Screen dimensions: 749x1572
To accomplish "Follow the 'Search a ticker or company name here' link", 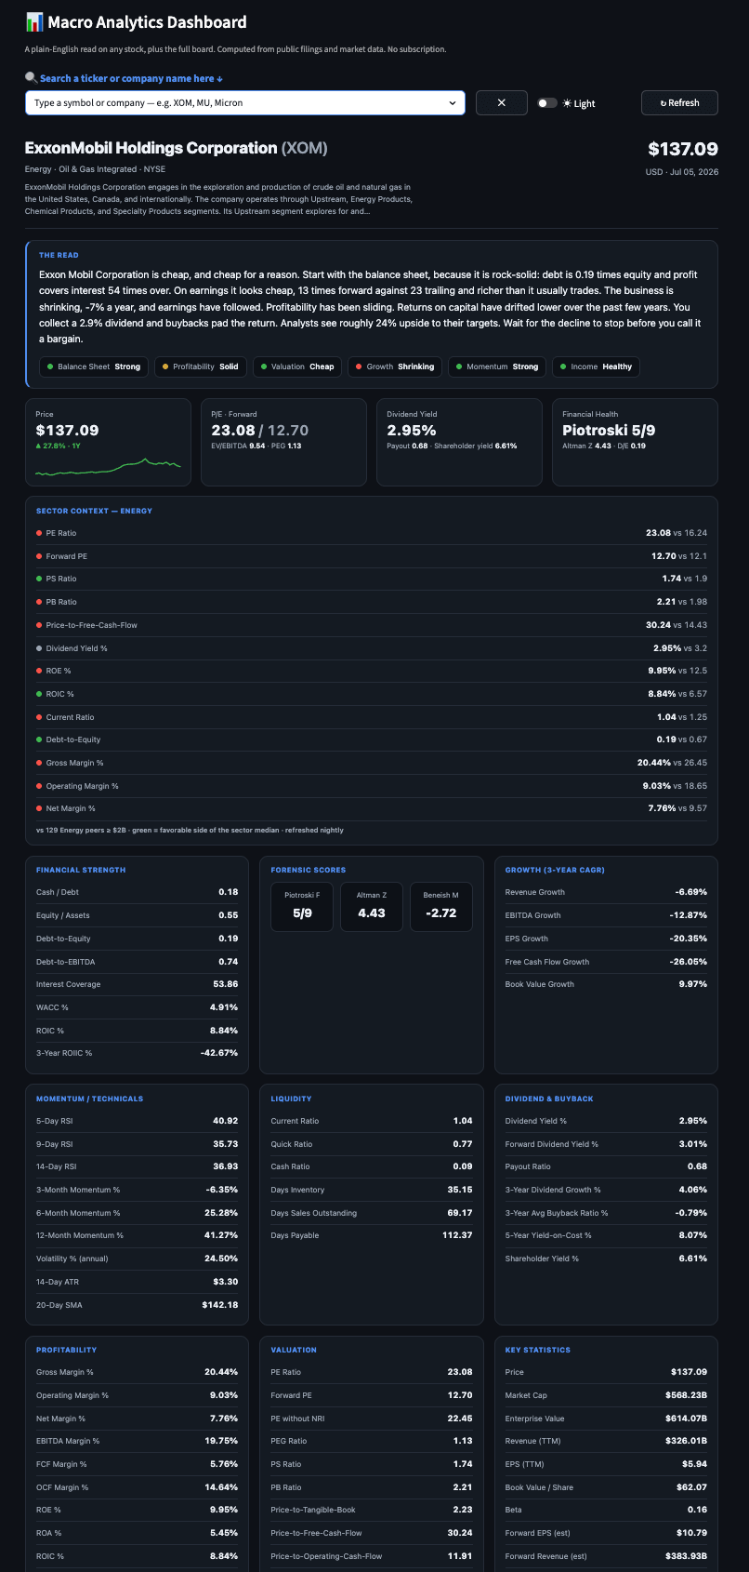I will click(131, 78).
